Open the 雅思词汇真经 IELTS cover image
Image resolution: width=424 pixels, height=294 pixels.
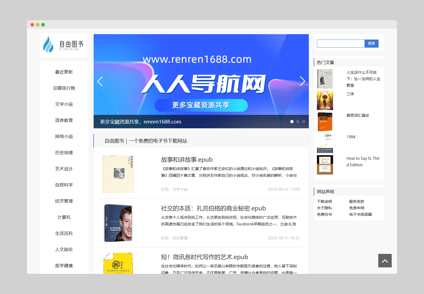click(x=325, y=122)
